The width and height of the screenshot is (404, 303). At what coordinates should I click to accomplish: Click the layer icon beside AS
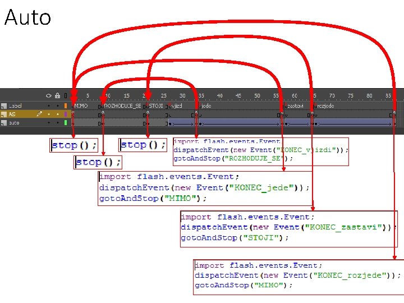point(3,114)
